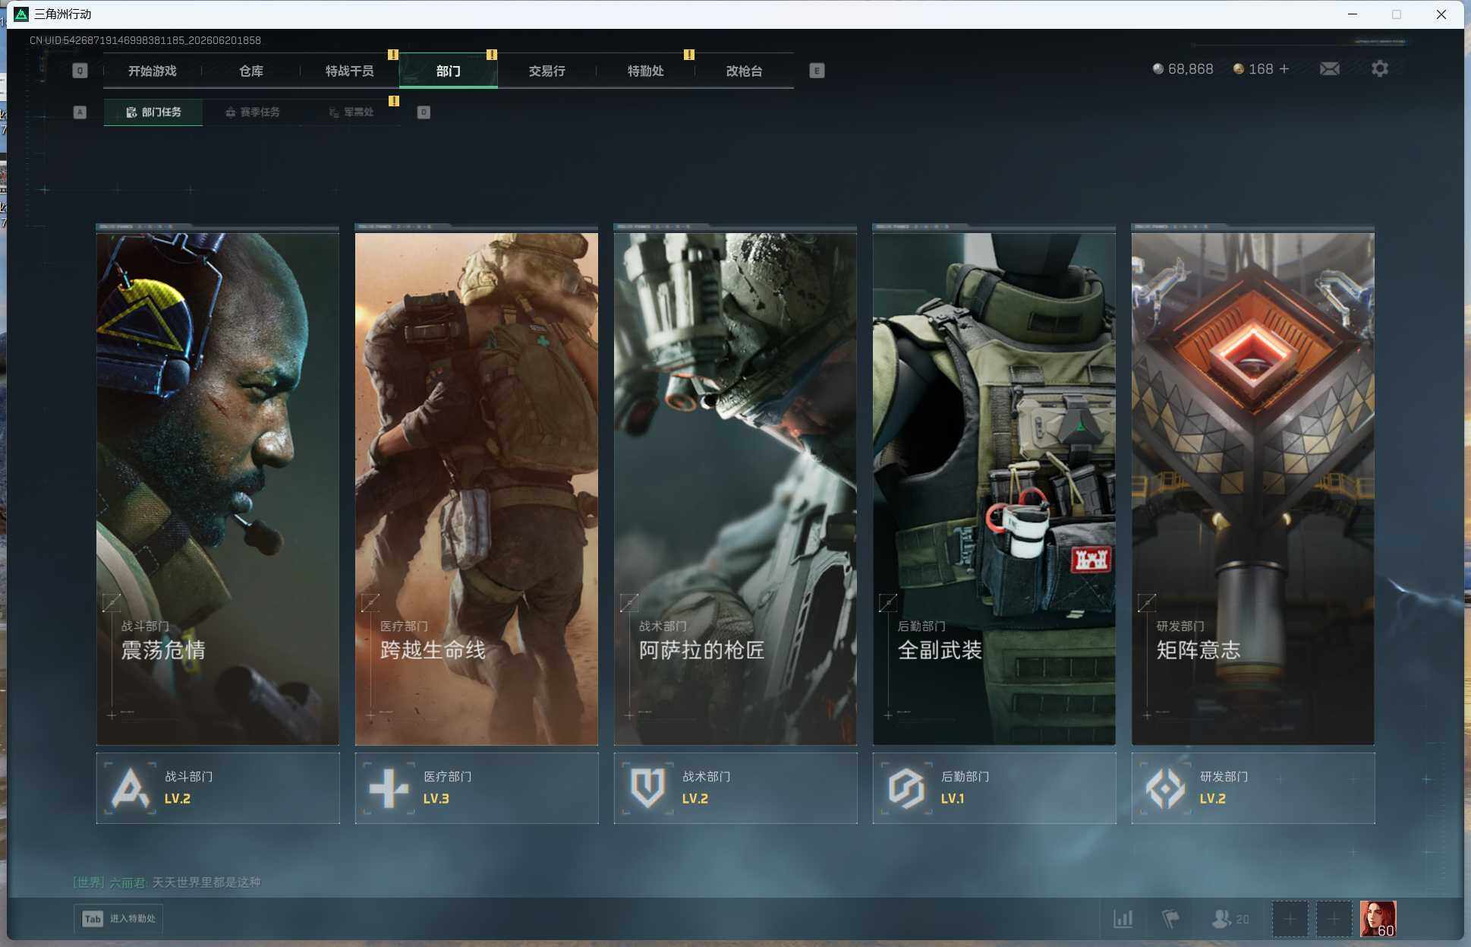The height and width of the screenshot is (947, 1471).
Task: Select the 赛季任务 sub-tab
Action: pos(253,112)
